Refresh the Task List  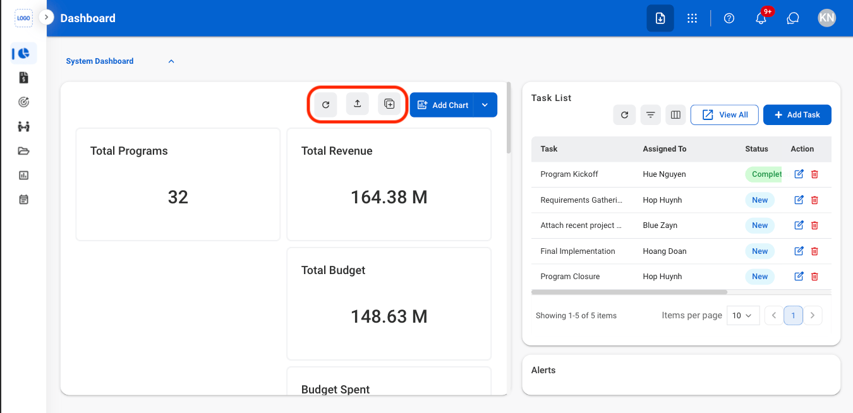[624, 115]
